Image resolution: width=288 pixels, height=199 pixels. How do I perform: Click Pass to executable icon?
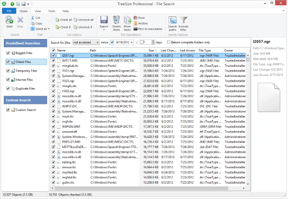pyautogui.click(x=135, y=29)
